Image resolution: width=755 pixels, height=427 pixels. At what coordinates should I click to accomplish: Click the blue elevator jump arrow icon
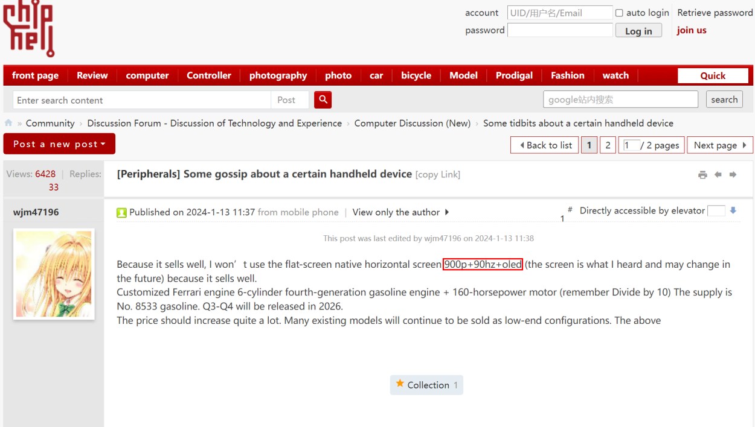tap(733, 210)
